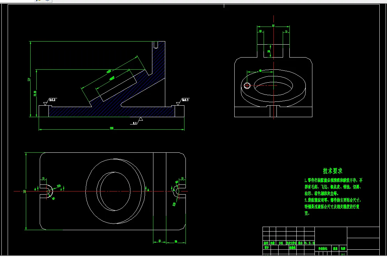Select the 225 base length dimension text
This screenshot has height=257, width=387.
(112, 128)
